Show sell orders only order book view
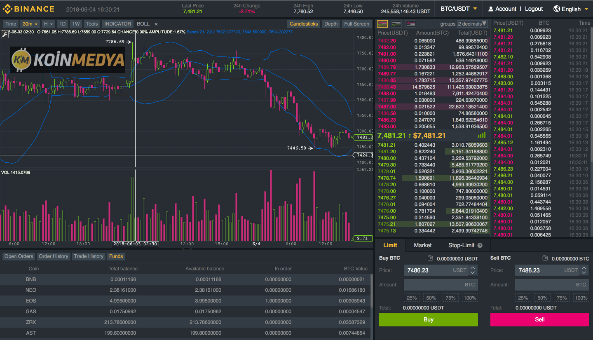This screenshot has height=340, width=593. pos(411,24)
